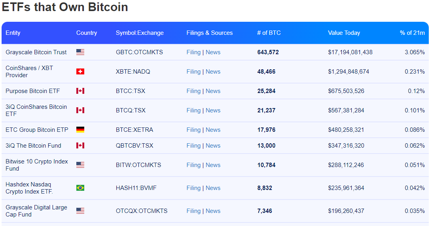Click the QBTCBV:TSX symbol cell

click(134, 146)
